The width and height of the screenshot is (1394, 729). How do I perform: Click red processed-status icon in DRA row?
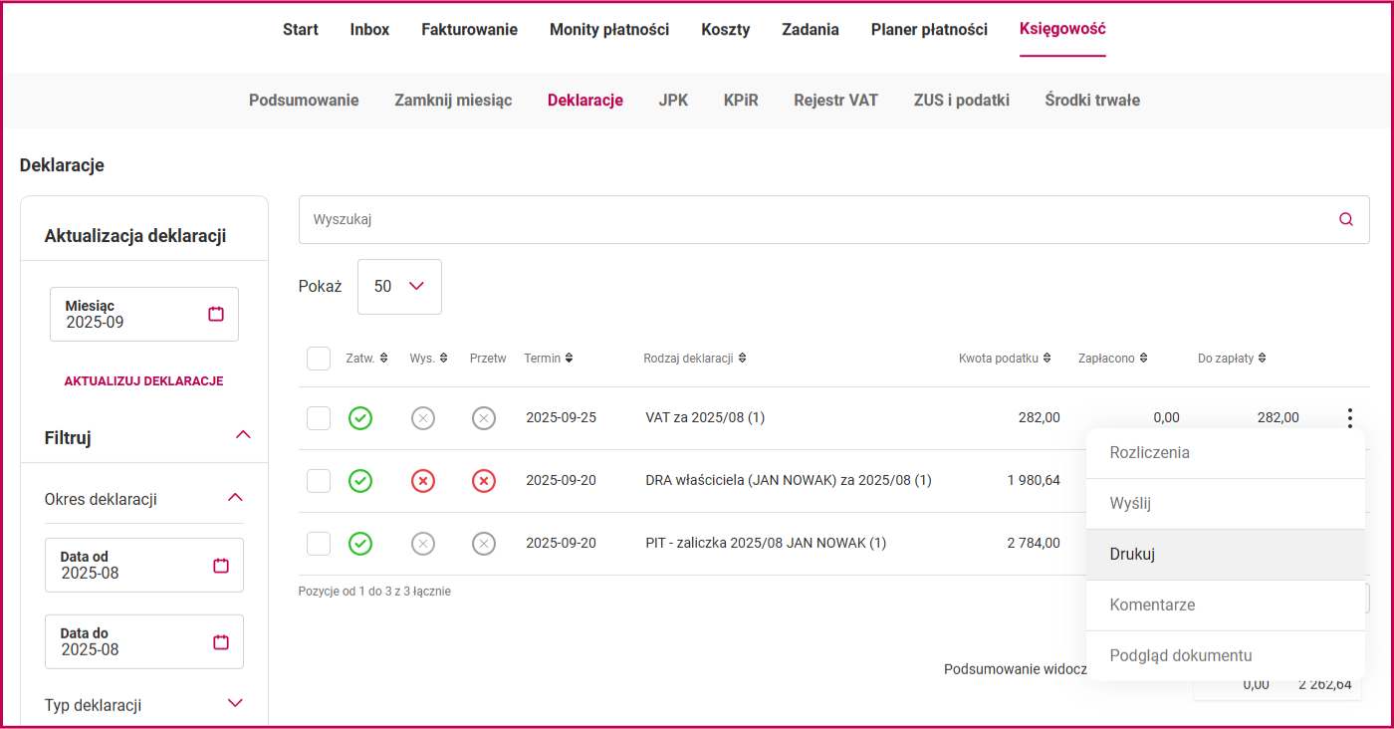click(484, 481)
